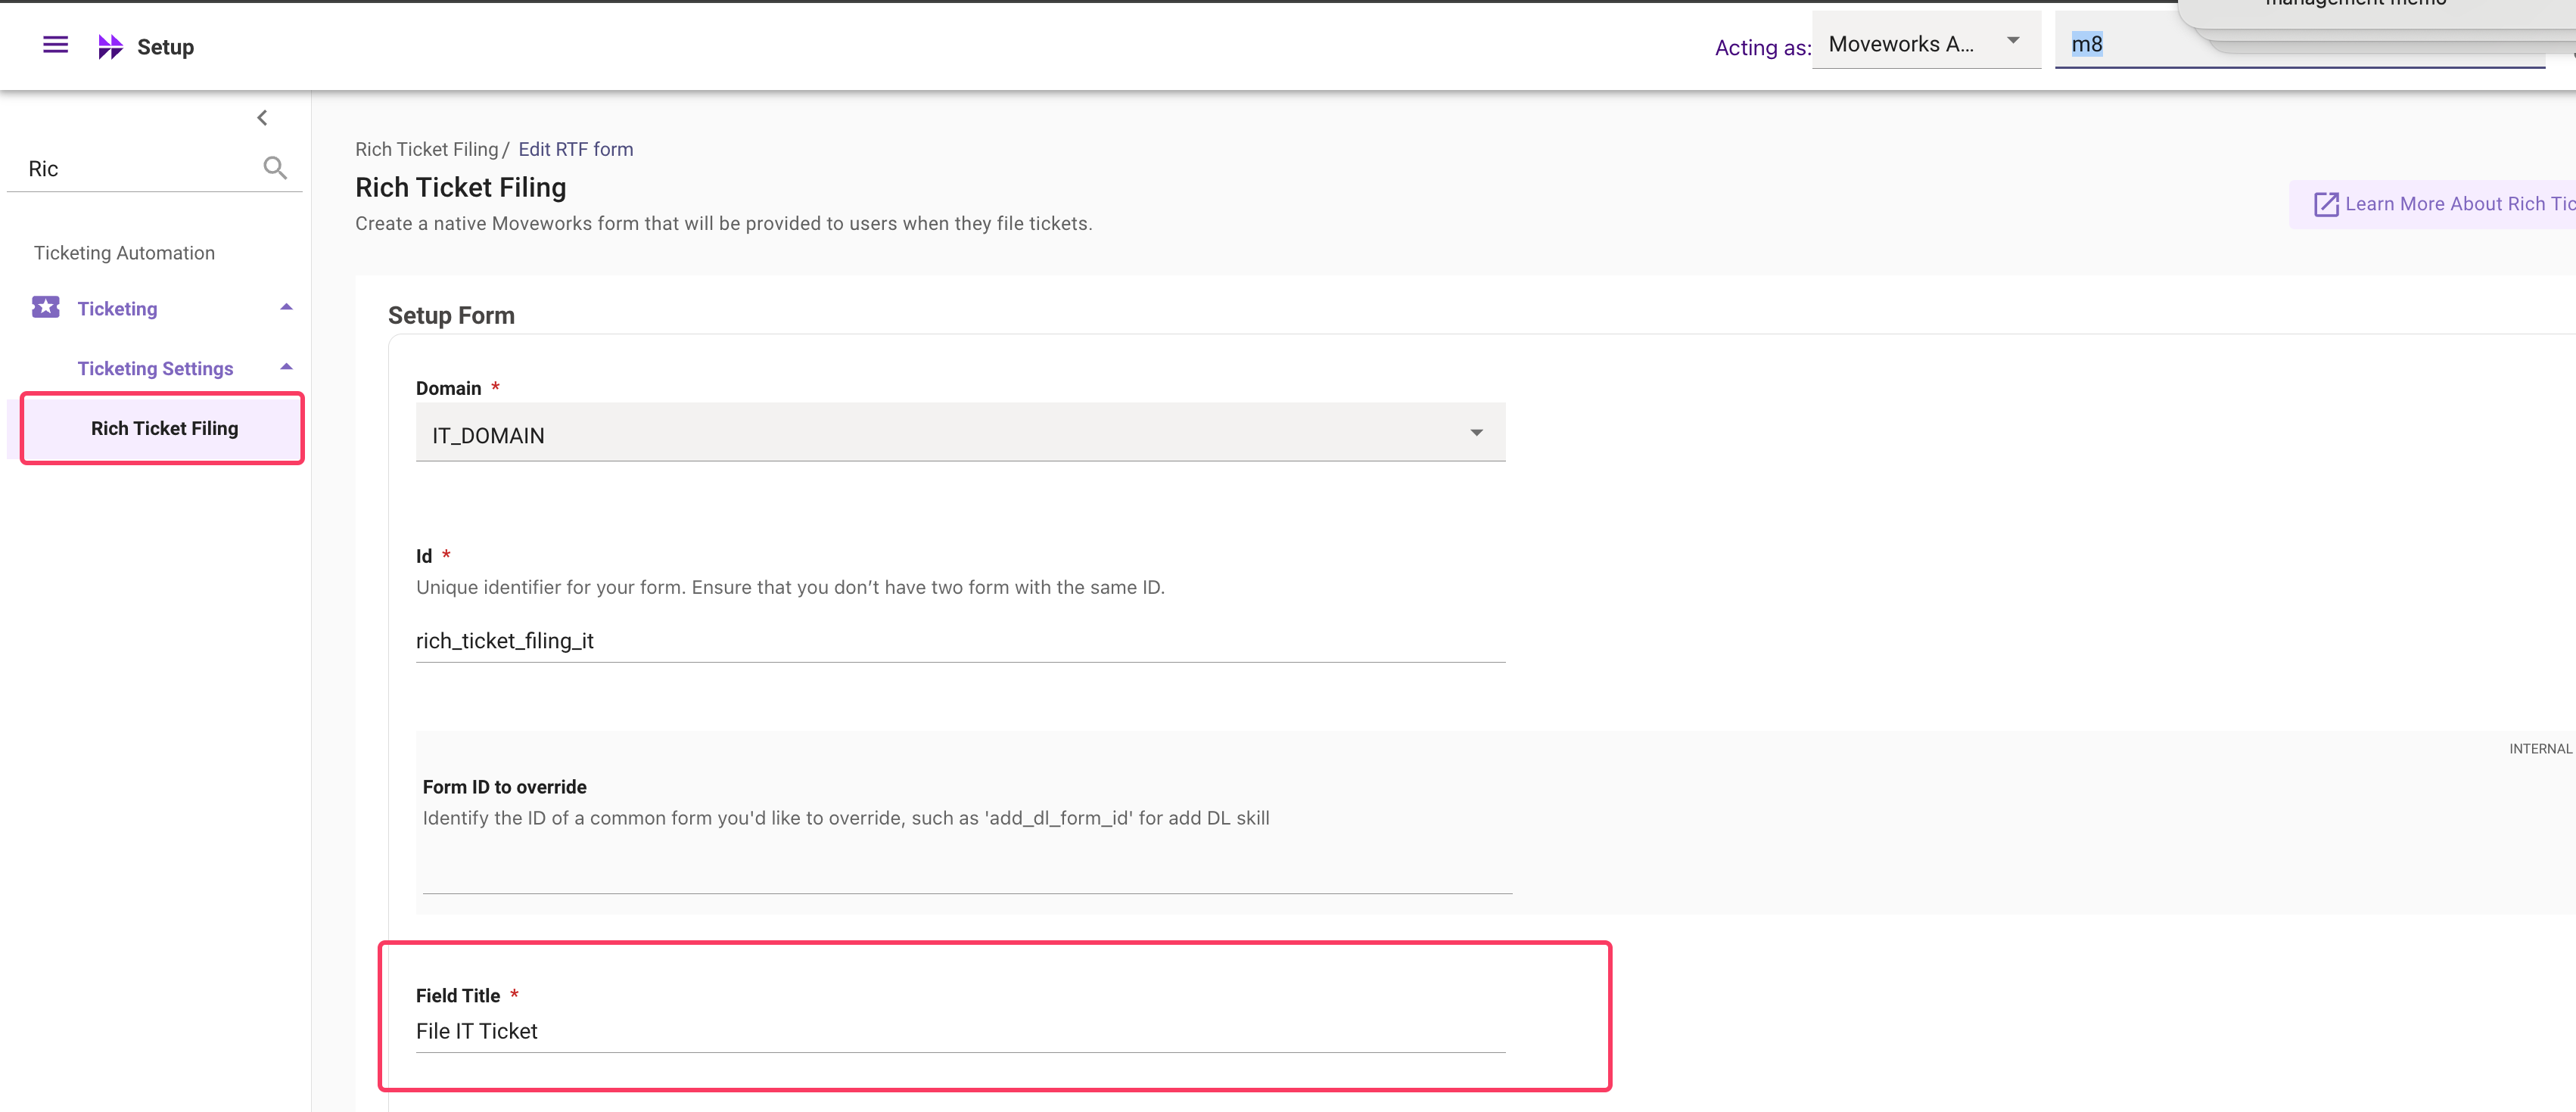This screenshot has width=2576, height=1112.
Task: Click the Rich Ticket Filing breadcrumb
Action: [x=426, y=149]
